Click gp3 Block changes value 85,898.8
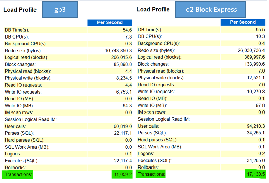The width and height of the screenshot is (269, 183). coord(123,64)
